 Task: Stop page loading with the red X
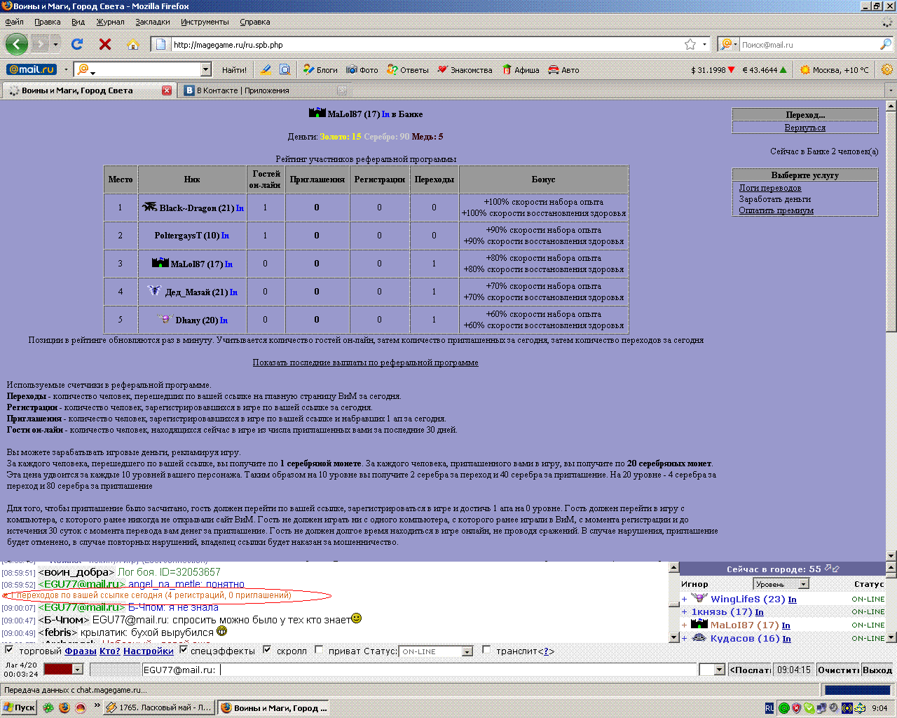coord(105,44)
